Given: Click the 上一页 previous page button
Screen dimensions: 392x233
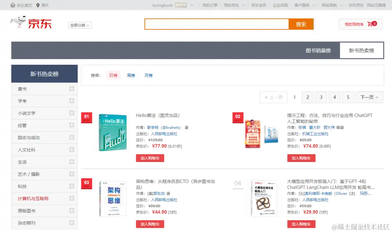Looking at the screenshot, I should click(x=274, y=97).
